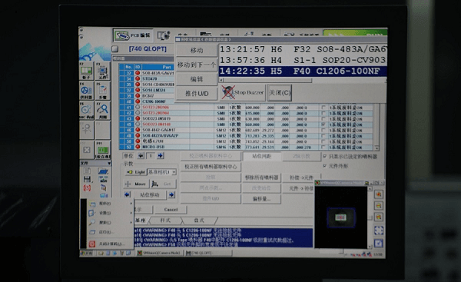
Task: Click the F5 clipboard step icon
Action: point(103,91)
